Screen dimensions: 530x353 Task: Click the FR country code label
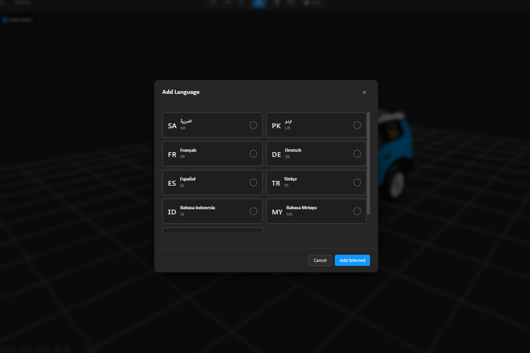(172, 155)
